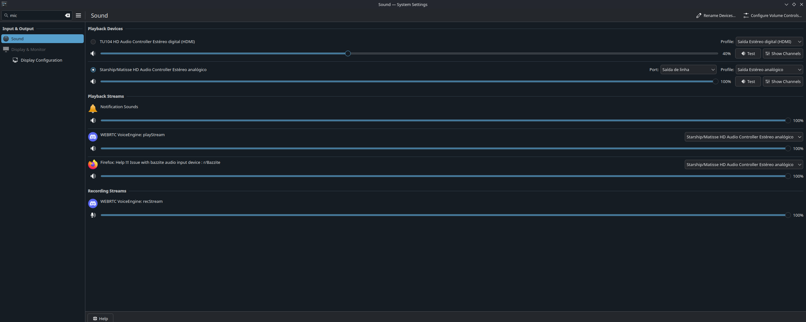
Task: Maximize the System Settings window
Action: 794,4
